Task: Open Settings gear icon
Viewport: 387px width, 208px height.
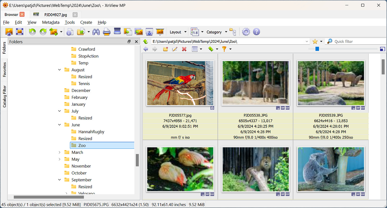Action: [x=246, y=32]
